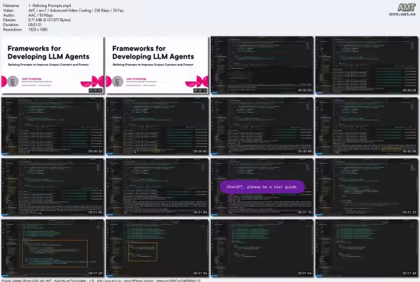Click the presenter photo in the first title slide
This screenshot has height=282, width=420.
[12, 82]
